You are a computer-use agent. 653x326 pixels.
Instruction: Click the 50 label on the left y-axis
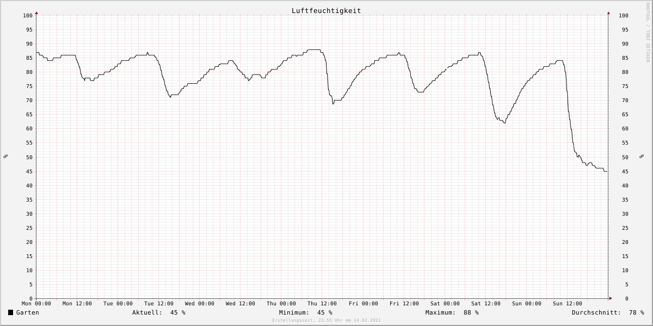pos(29,157)
